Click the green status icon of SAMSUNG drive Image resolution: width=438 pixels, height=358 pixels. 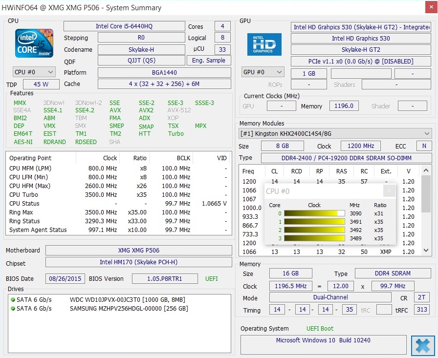13,308
